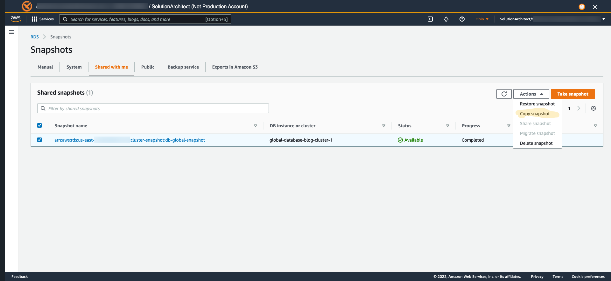Click page number 1 in pagination
611x281 pixels.
tap(569, 108)
